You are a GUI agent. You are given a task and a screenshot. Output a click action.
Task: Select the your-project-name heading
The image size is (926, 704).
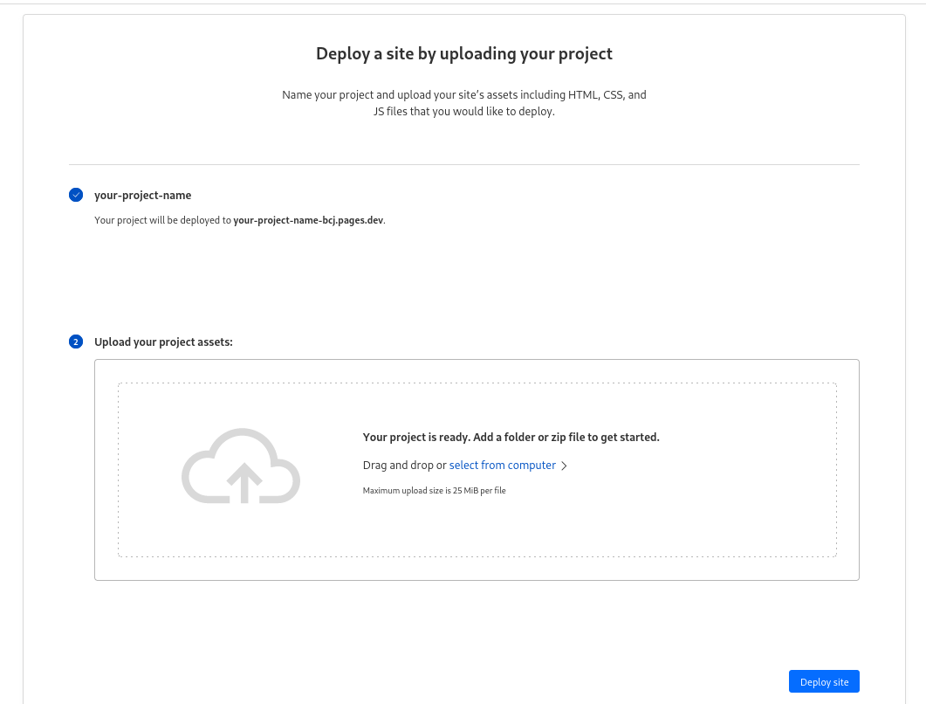tap(142, 195)
